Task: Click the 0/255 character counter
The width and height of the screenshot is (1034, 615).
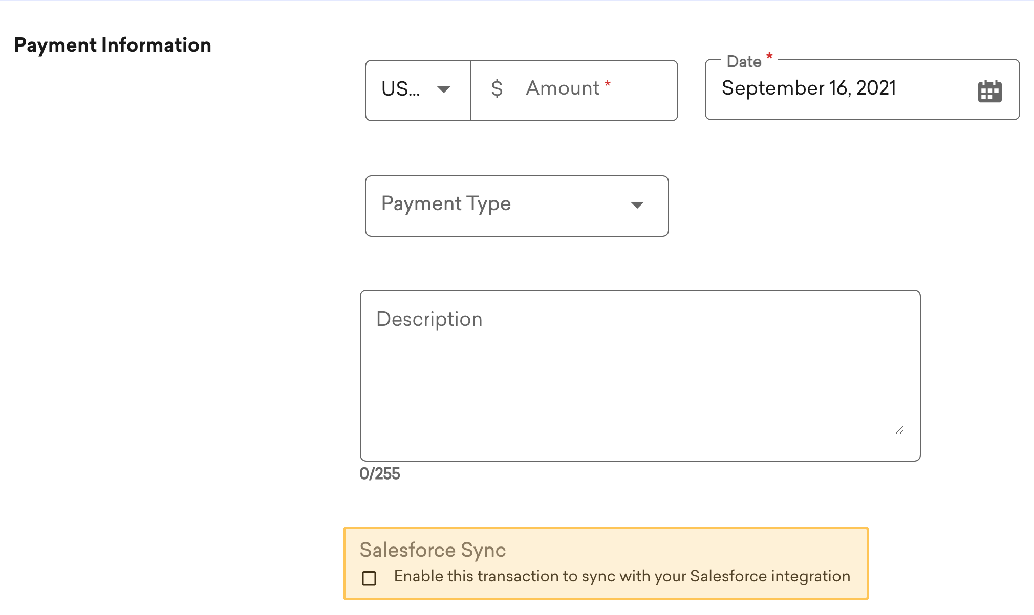Action: [x=380, y=474]
